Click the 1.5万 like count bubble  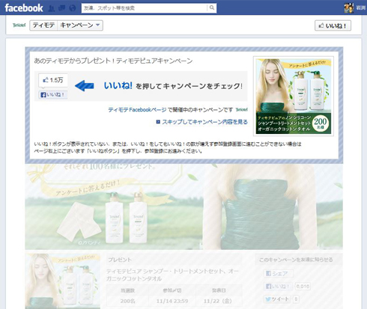53,80
